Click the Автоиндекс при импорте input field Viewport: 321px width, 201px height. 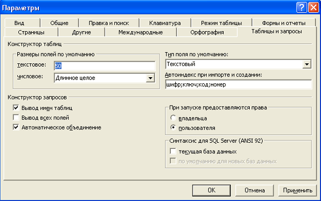coord(239,84)
